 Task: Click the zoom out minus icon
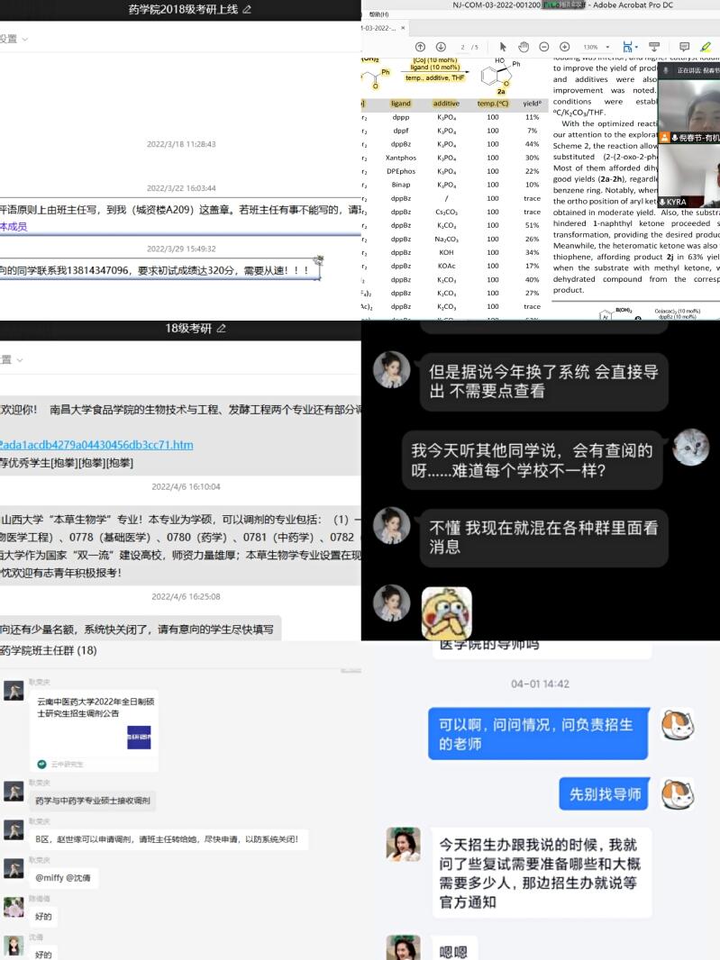pyautogui.click(x=544, y=47)
